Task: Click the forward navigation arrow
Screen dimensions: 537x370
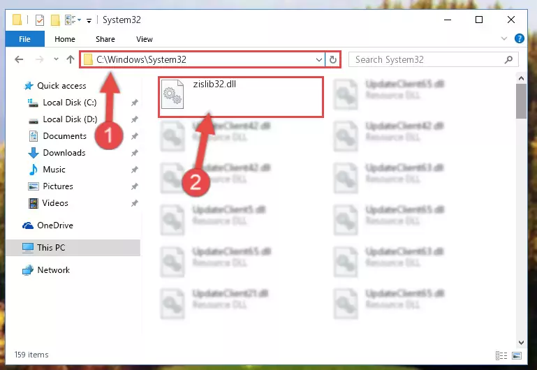Action: point(40,59)
